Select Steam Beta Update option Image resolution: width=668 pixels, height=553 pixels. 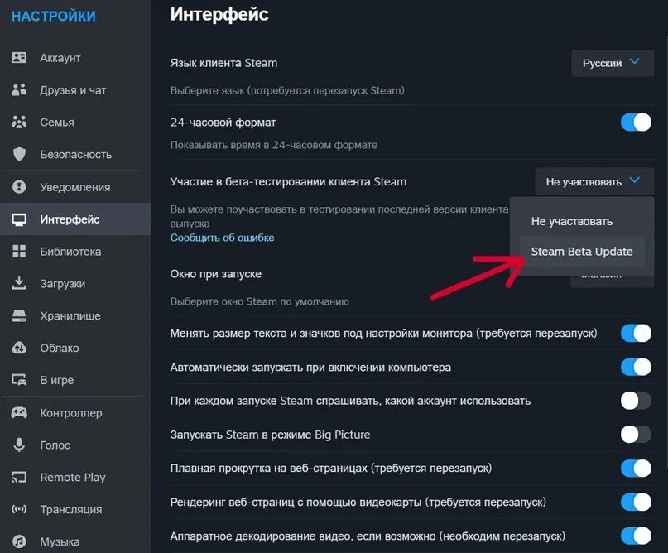click(x=582, y=252)
